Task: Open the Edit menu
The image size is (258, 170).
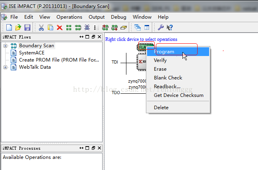Action: pyautogui.click(x=29, y=17)
